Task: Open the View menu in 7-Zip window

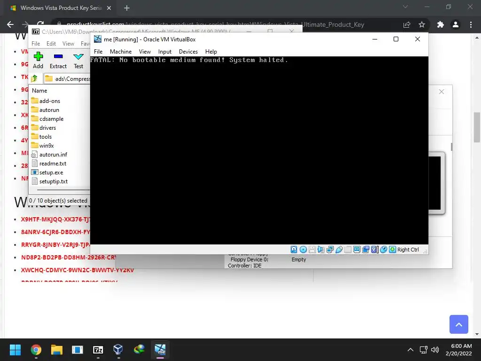Action: click(x=68, y=44)
